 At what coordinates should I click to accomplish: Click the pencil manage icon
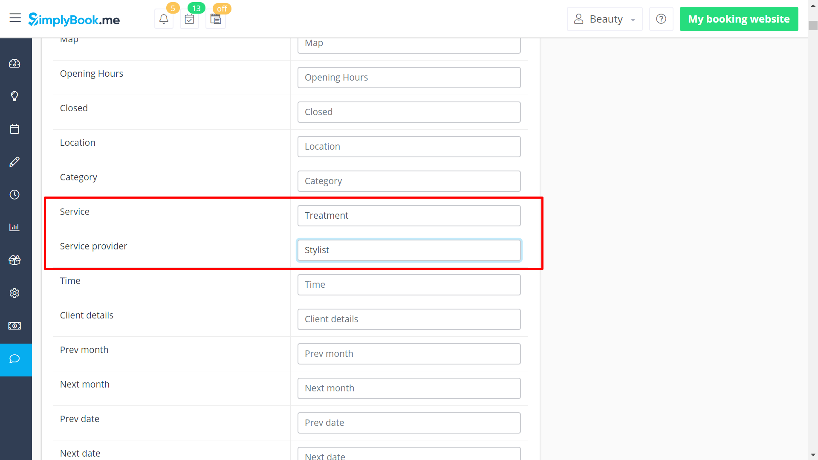tap(14, 162)
